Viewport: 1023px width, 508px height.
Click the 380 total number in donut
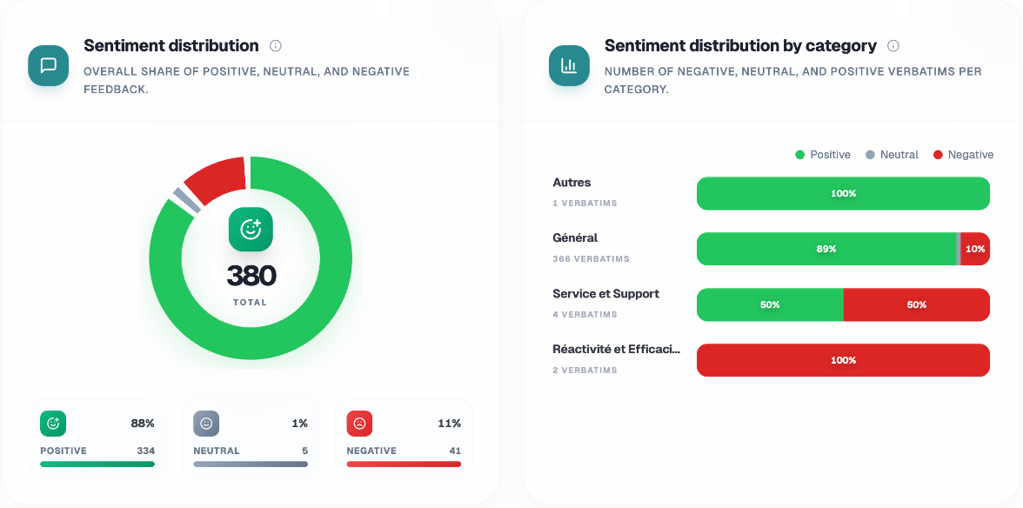pyautogui.click(x=251, y=276)
